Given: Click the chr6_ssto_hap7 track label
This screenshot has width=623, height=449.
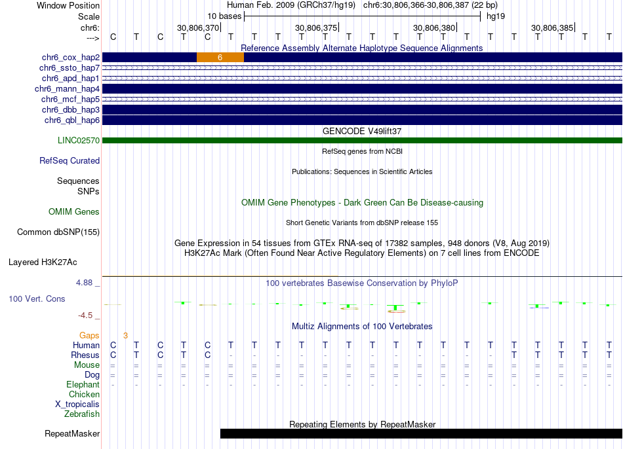Looking at the screenshot, I should [70, 68].
